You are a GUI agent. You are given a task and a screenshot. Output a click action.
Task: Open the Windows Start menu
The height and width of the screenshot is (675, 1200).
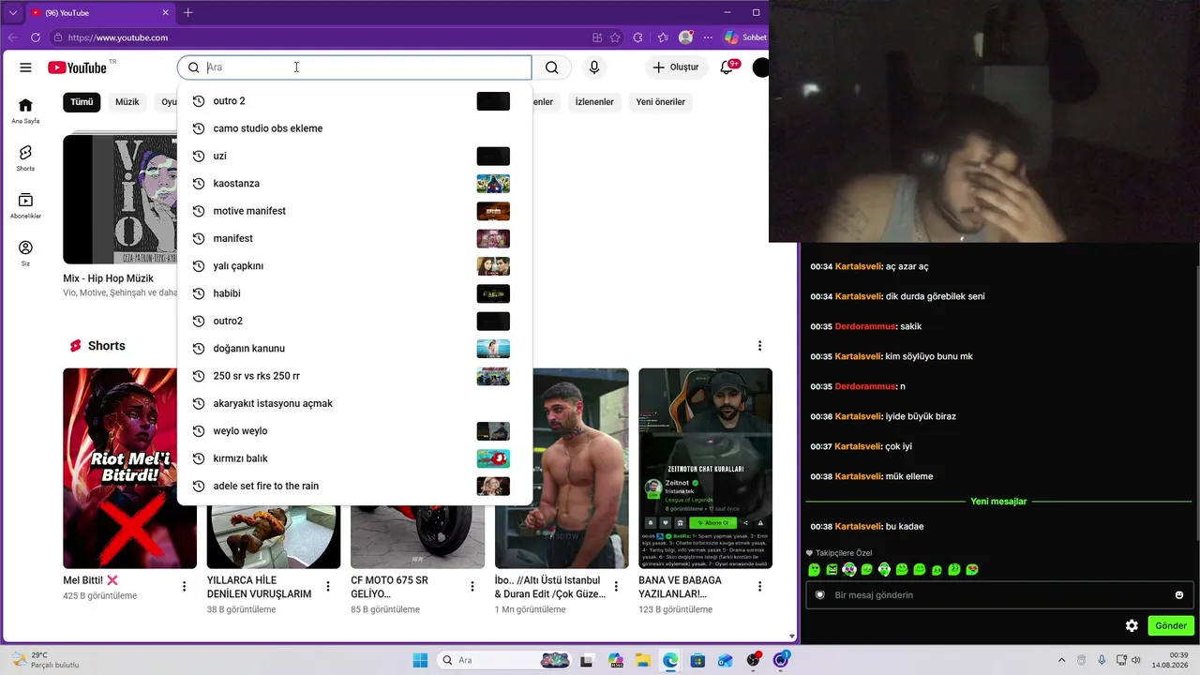420,660
